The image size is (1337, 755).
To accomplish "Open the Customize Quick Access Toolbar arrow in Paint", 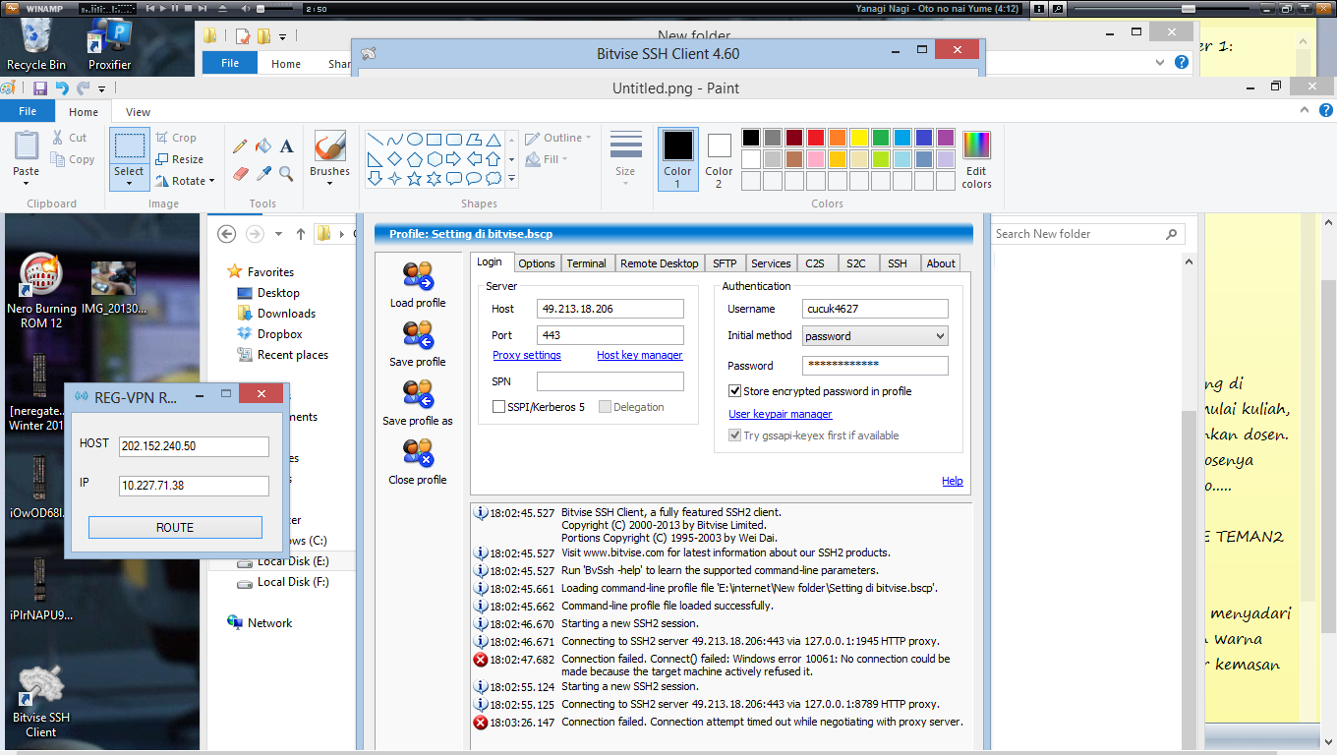I will (x=101, y=89).
